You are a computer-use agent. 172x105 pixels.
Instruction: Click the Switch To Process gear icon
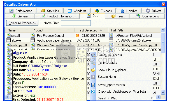pyautogui.click(x=93, y=55)
